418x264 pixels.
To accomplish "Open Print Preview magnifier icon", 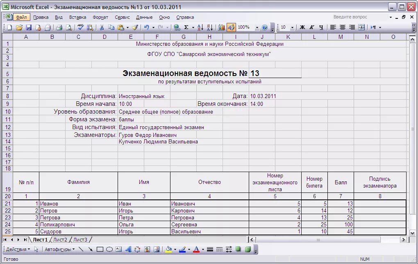I will 69,27.
